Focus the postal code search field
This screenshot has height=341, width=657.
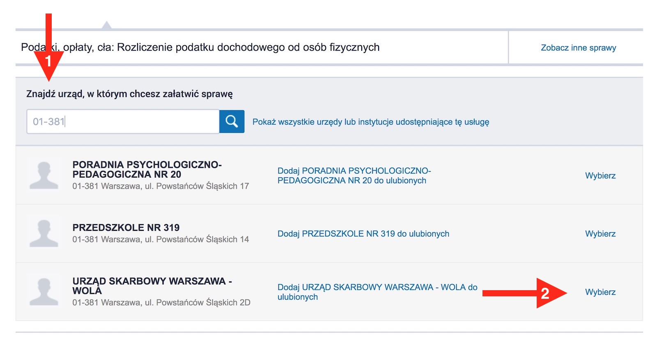tap(122, 121)
